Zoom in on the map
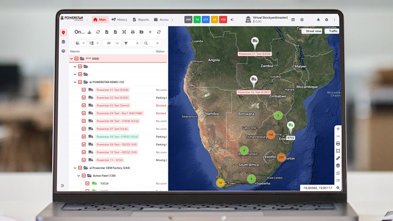 (x=338, y=129)
